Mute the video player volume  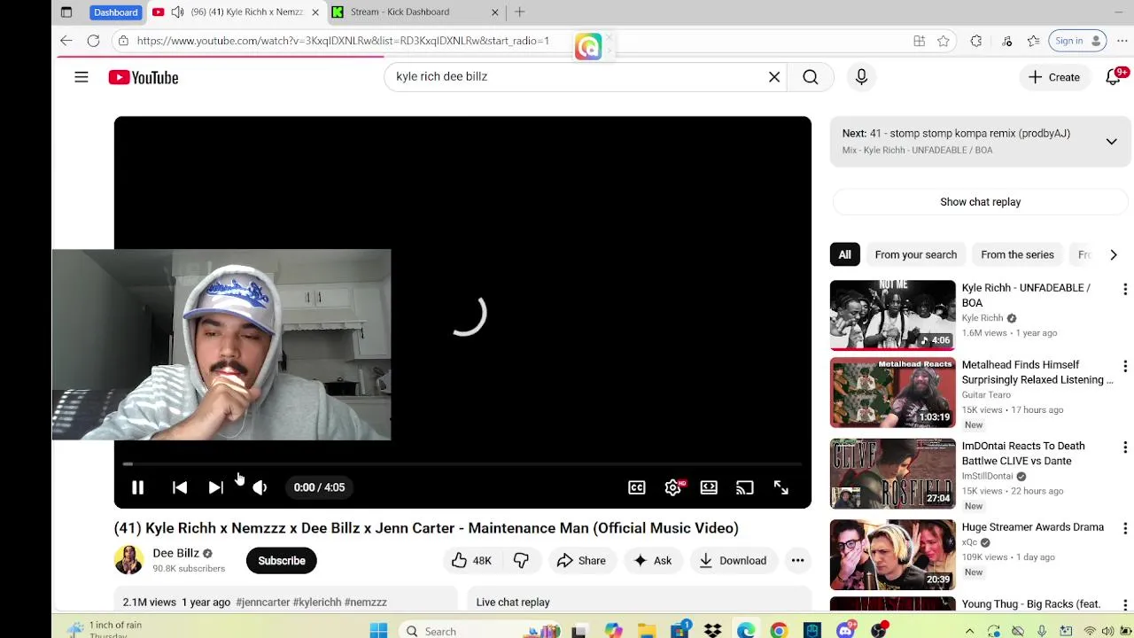pyautogui.click(x=260, y=487)
